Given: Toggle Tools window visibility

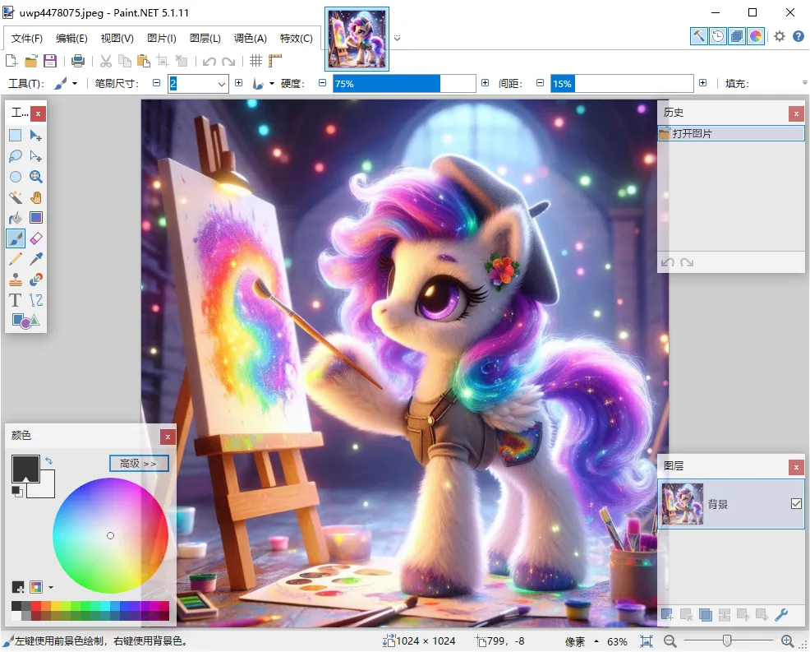Looking at the screenshot, I should click(699, 36).
